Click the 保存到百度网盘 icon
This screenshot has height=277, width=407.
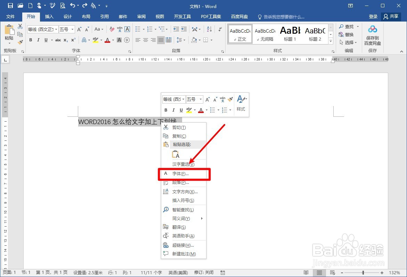click(x=372, y=34)
